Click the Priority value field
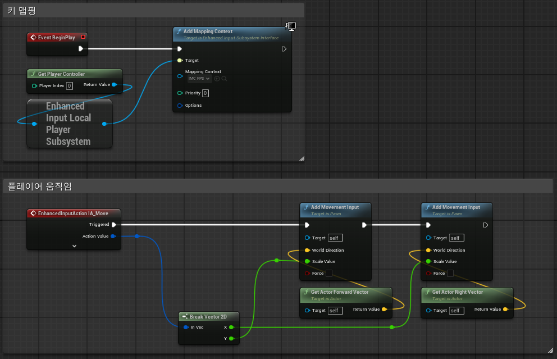Image resolution: width=557 pixels, height=359 pixels. [x=206, y=93]
